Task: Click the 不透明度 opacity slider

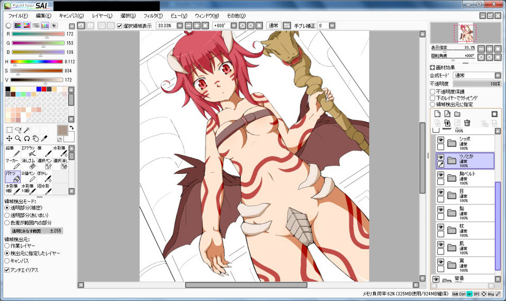Action: (x=477, y=84)
